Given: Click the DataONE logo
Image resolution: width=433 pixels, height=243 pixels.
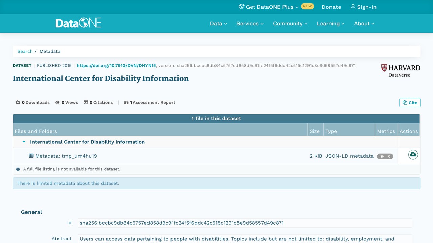Looking at the screenshot, I should click(78, 23).
